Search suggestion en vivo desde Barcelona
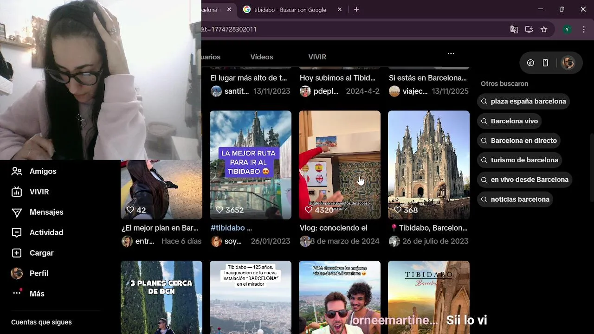The width and height of the screenshot is (594, 334). click(x=524, y=180)
